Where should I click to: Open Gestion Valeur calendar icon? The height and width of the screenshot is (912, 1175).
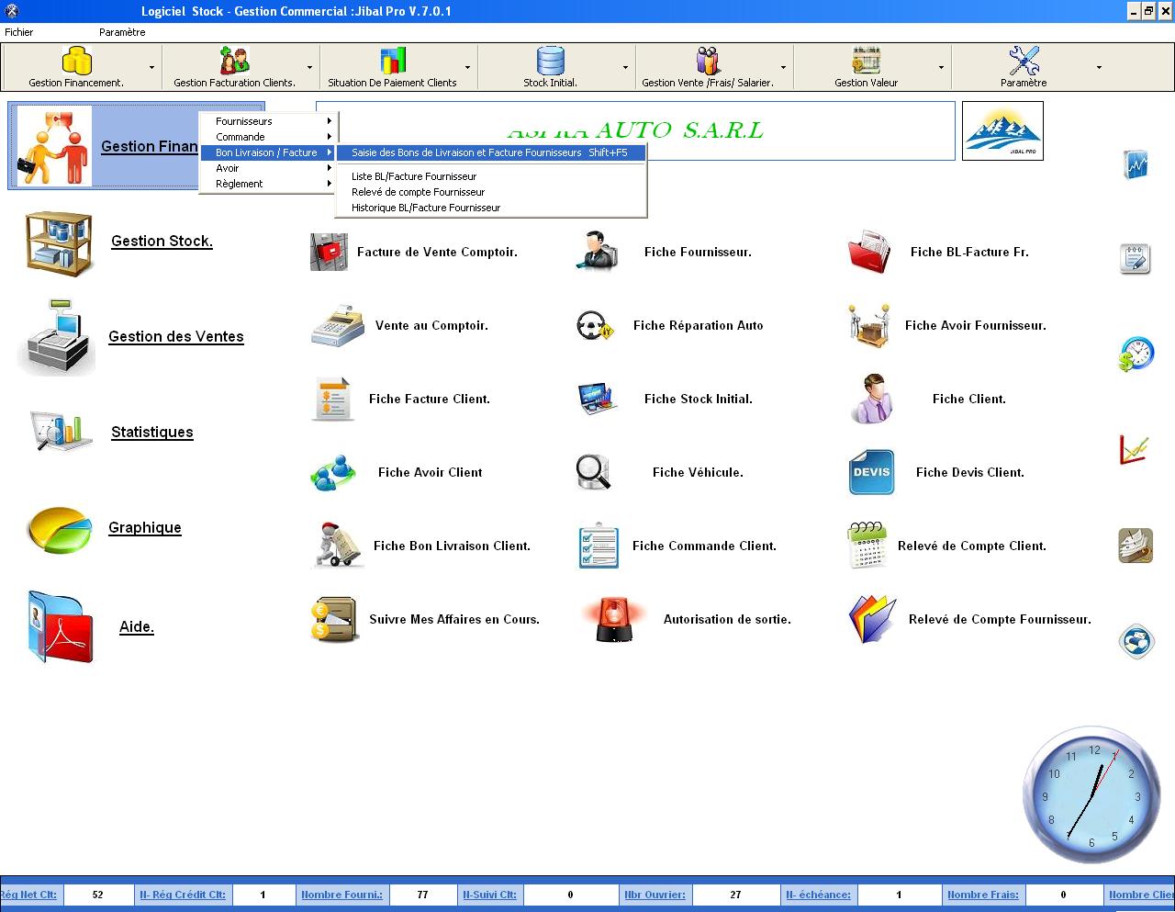(866, 61)
